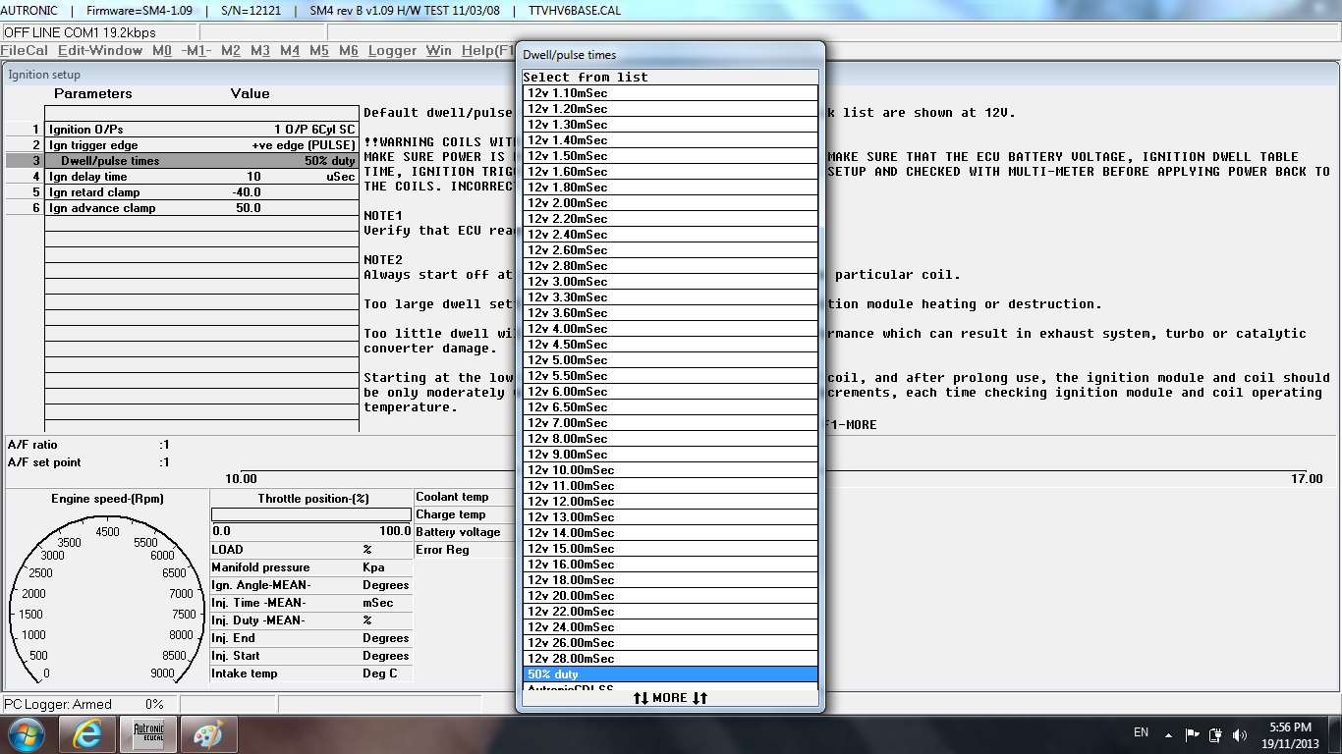The width and height of the screenshot is (1342, 754).
Task: Open Internet Explorer from the taskbar
Action: 87,734
